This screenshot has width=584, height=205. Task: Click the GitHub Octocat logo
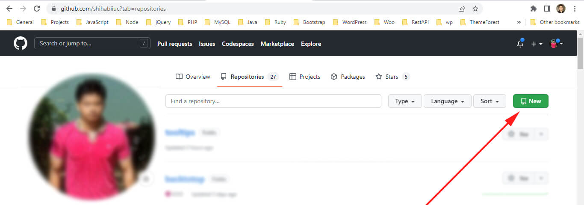tap(21, 44)
